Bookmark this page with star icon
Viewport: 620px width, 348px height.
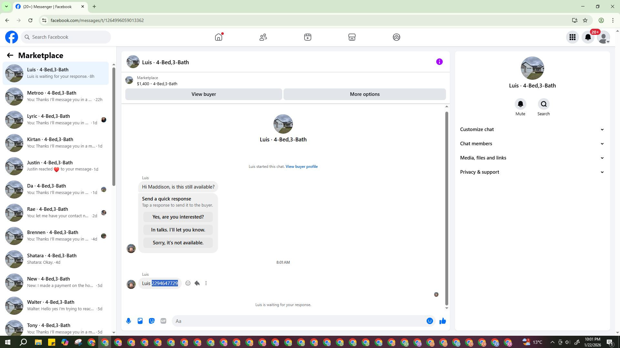(585, 20)
